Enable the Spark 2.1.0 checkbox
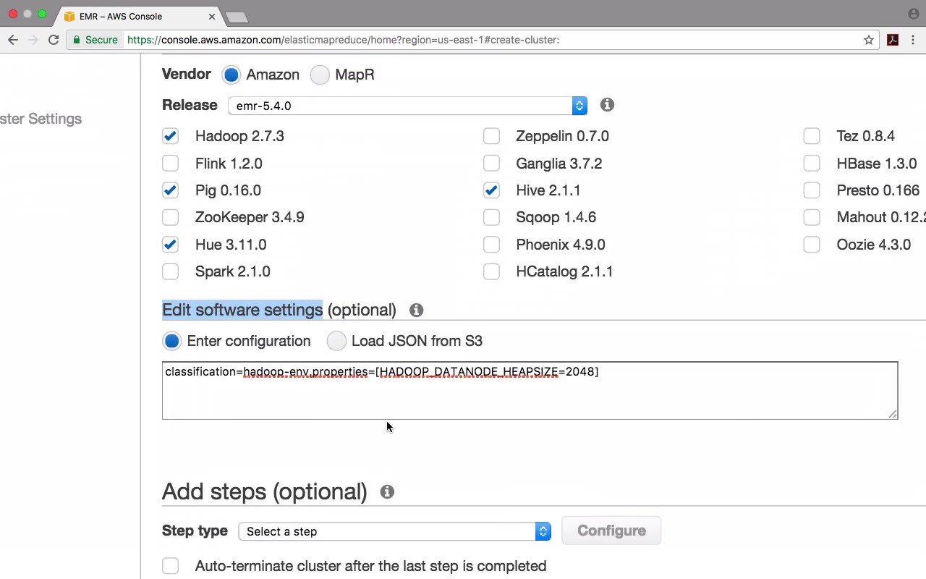 point(170,271)
